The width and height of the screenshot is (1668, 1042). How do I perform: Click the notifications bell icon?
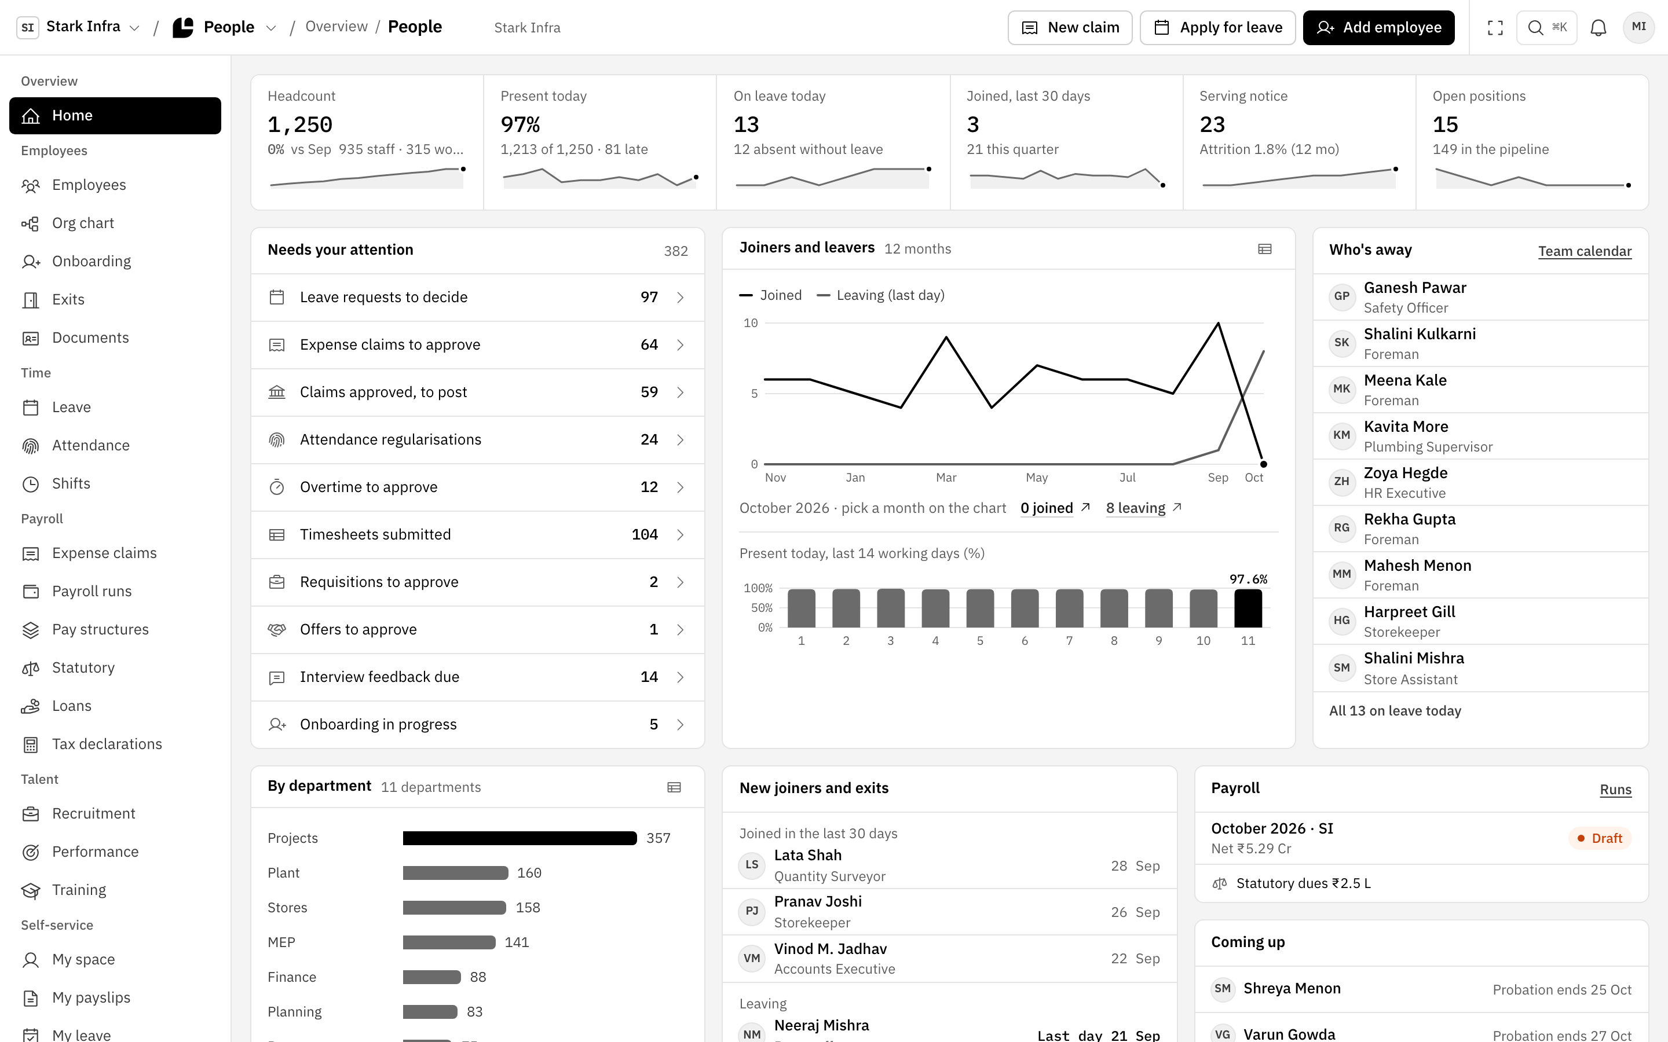tap(1599, 28)
